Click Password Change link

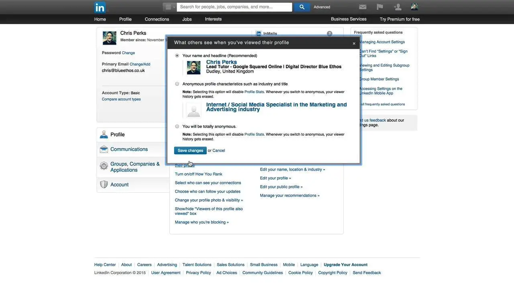[128, 53]
